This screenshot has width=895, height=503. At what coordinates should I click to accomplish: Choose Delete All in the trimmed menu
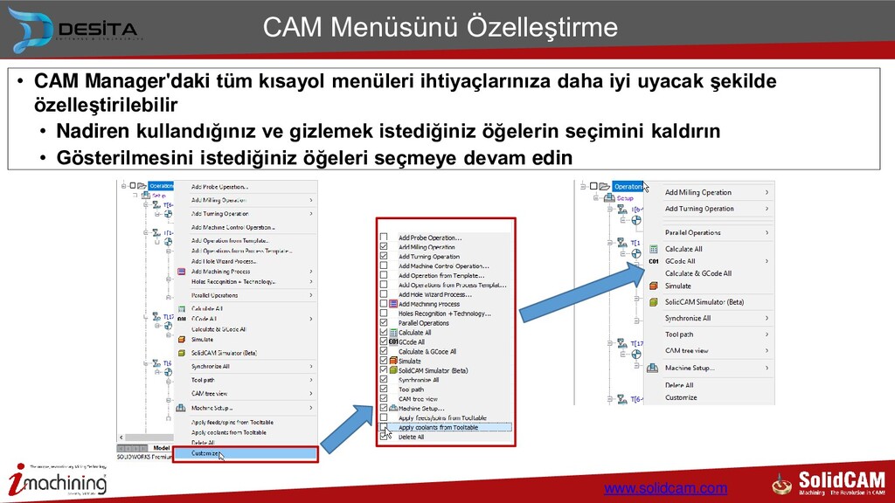(x=679, y=385)
